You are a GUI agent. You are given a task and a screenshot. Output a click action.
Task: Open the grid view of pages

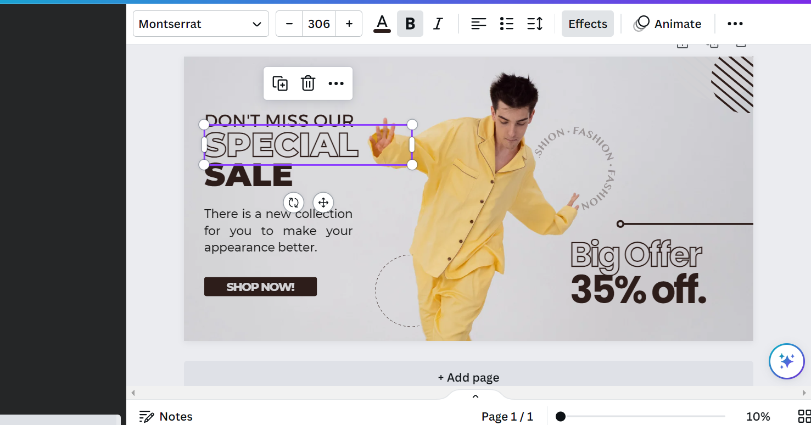[804, 416]
